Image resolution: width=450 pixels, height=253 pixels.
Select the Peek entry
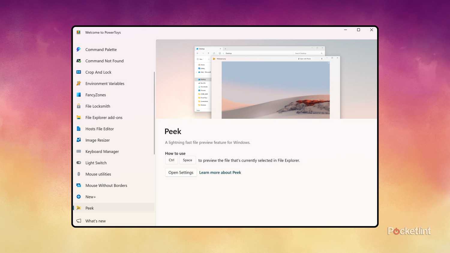coord(89,208)
